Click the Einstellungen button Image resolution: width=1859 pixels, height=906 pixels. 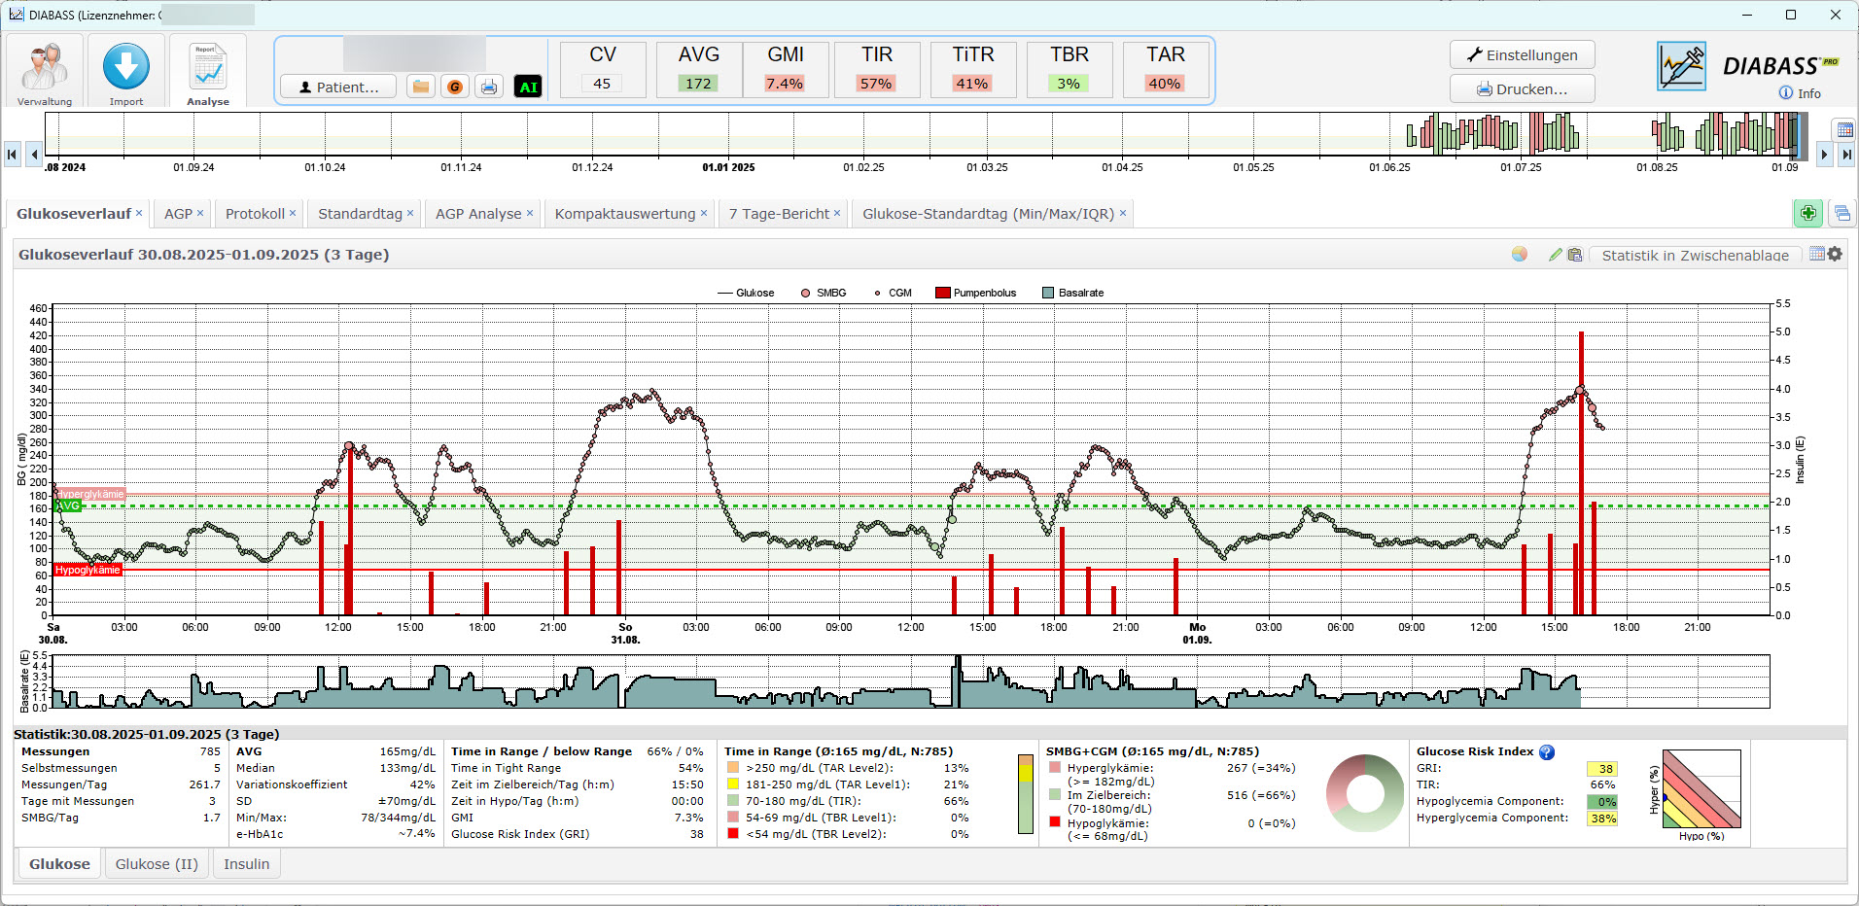point(1522,54)
